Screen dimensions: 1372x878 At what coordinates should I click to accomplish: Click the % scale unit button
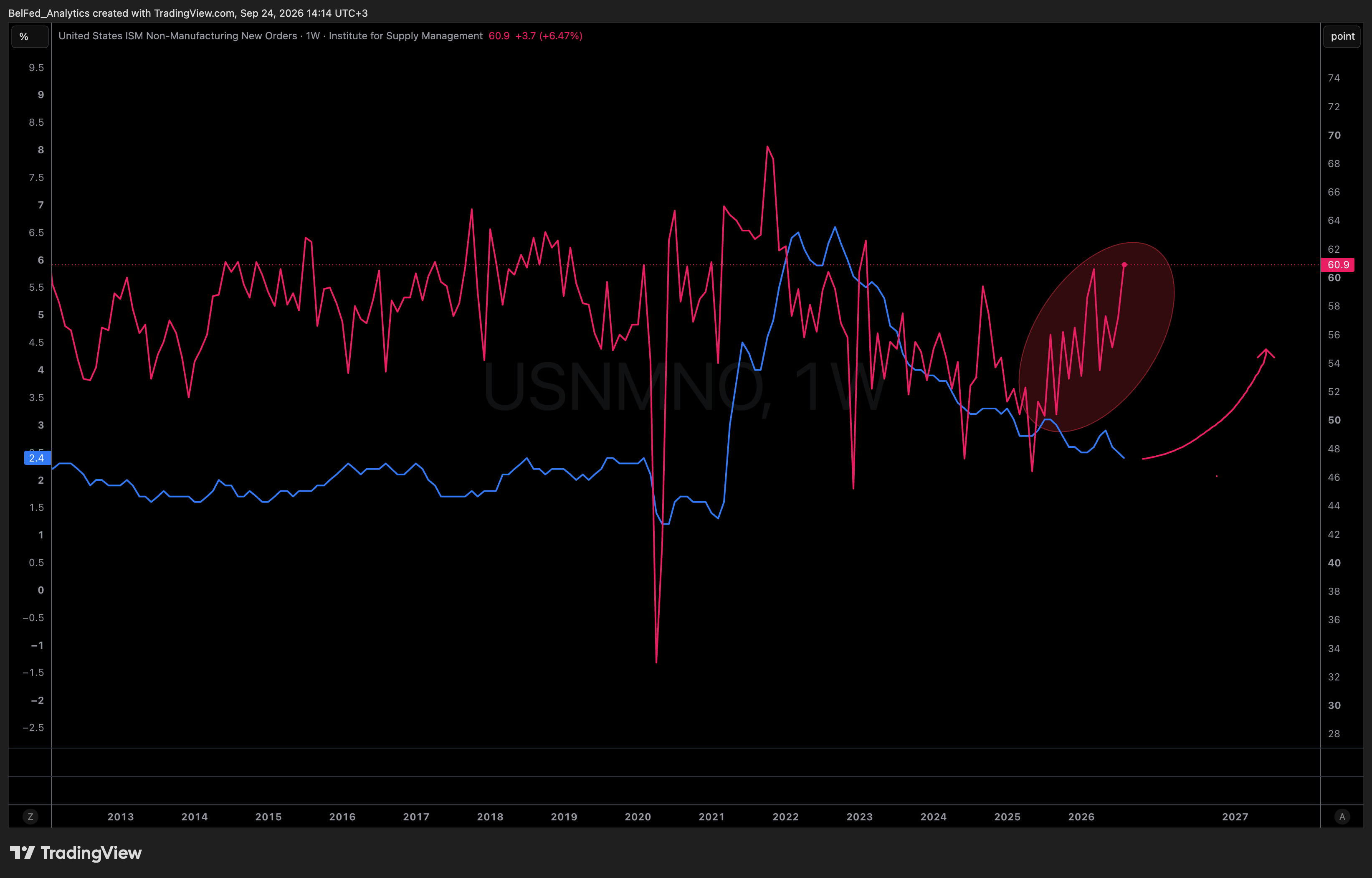[x=30, y=36]
